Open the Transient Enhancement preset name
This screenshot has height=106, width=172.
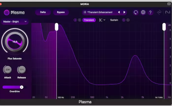[x=100, y=12]
